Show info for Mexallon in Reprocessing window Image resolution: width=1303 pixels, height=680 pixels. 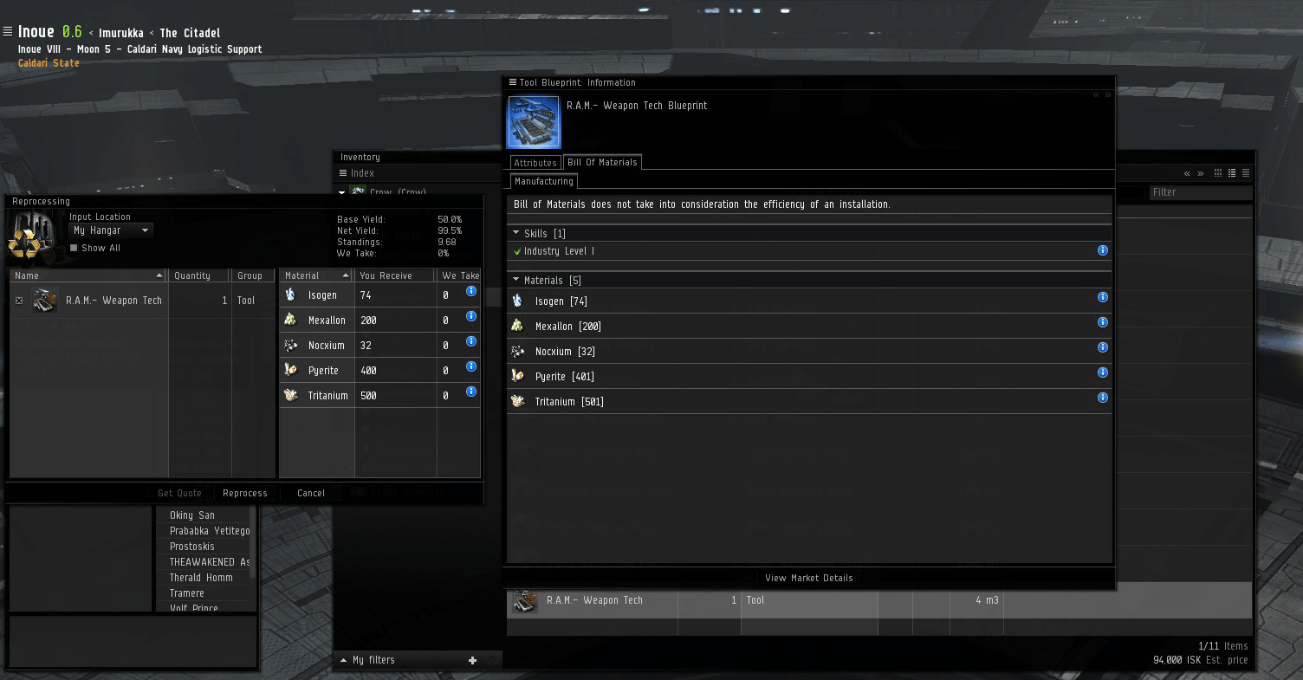(471, 316)
